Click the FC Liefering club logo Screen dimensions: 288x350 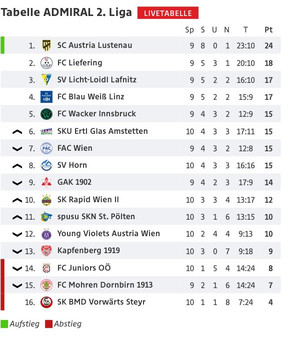(46, 63)
